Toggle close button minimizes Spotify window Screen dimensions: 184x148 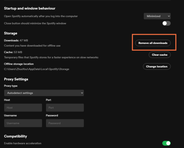point(166,23)
